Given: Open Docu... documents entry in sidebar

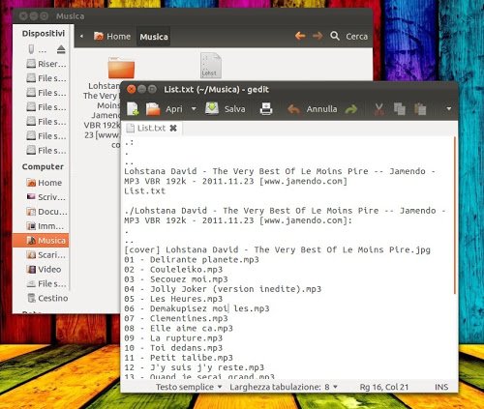Looking at the screenshot, I should pos(46,212).
